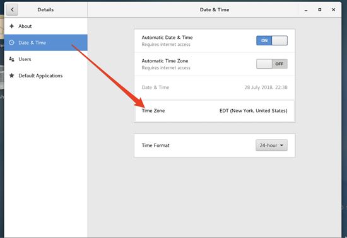
Task: Turn off Automatic Date & Time switch
Action: 272,40
